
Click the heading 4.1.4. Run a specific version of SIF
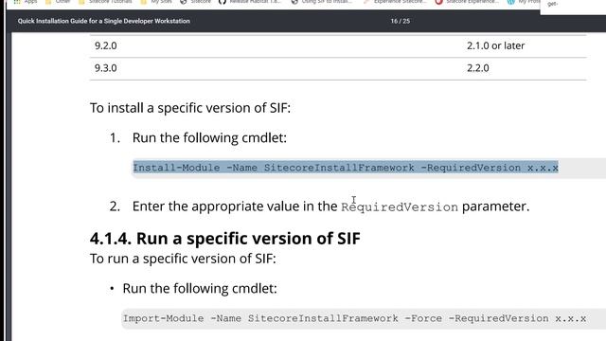(x=225, y=239)
